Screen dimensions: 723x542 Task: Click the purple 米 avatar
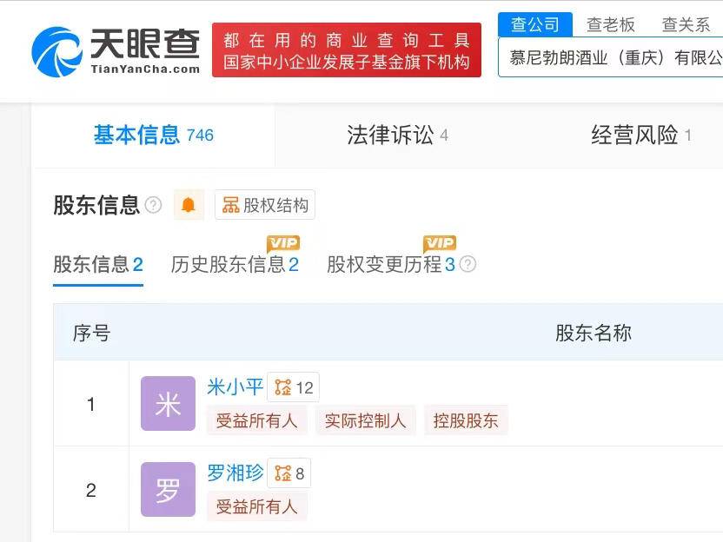(x=168, y=404)
